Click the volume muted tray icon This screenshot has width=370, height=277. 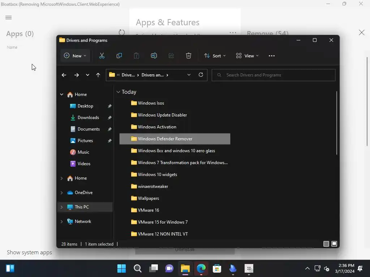(327, 268)
